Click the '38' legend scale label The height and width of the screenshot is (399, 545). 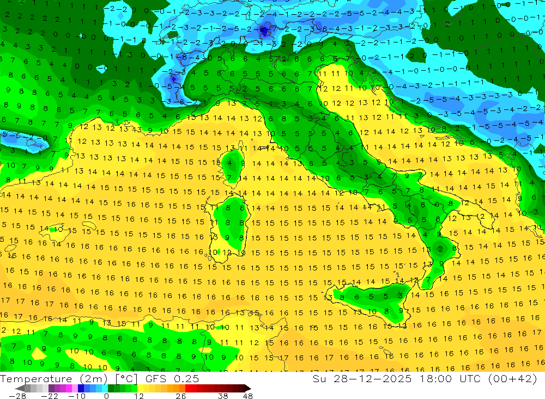point(223,396)
